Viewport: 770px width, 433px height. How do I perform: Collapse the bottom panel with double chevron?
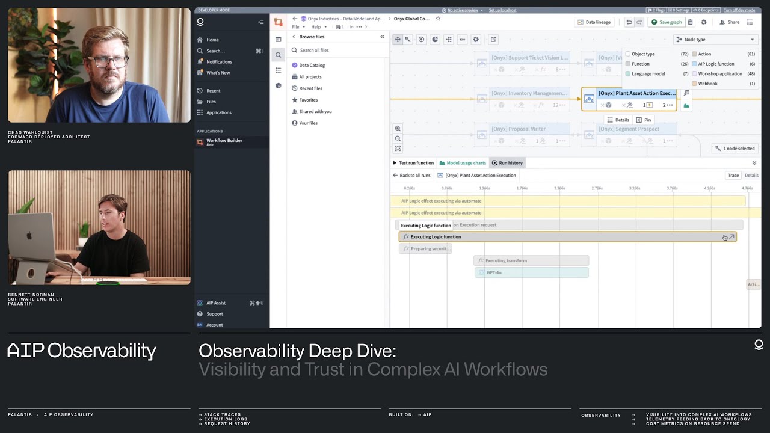(754, 163)
